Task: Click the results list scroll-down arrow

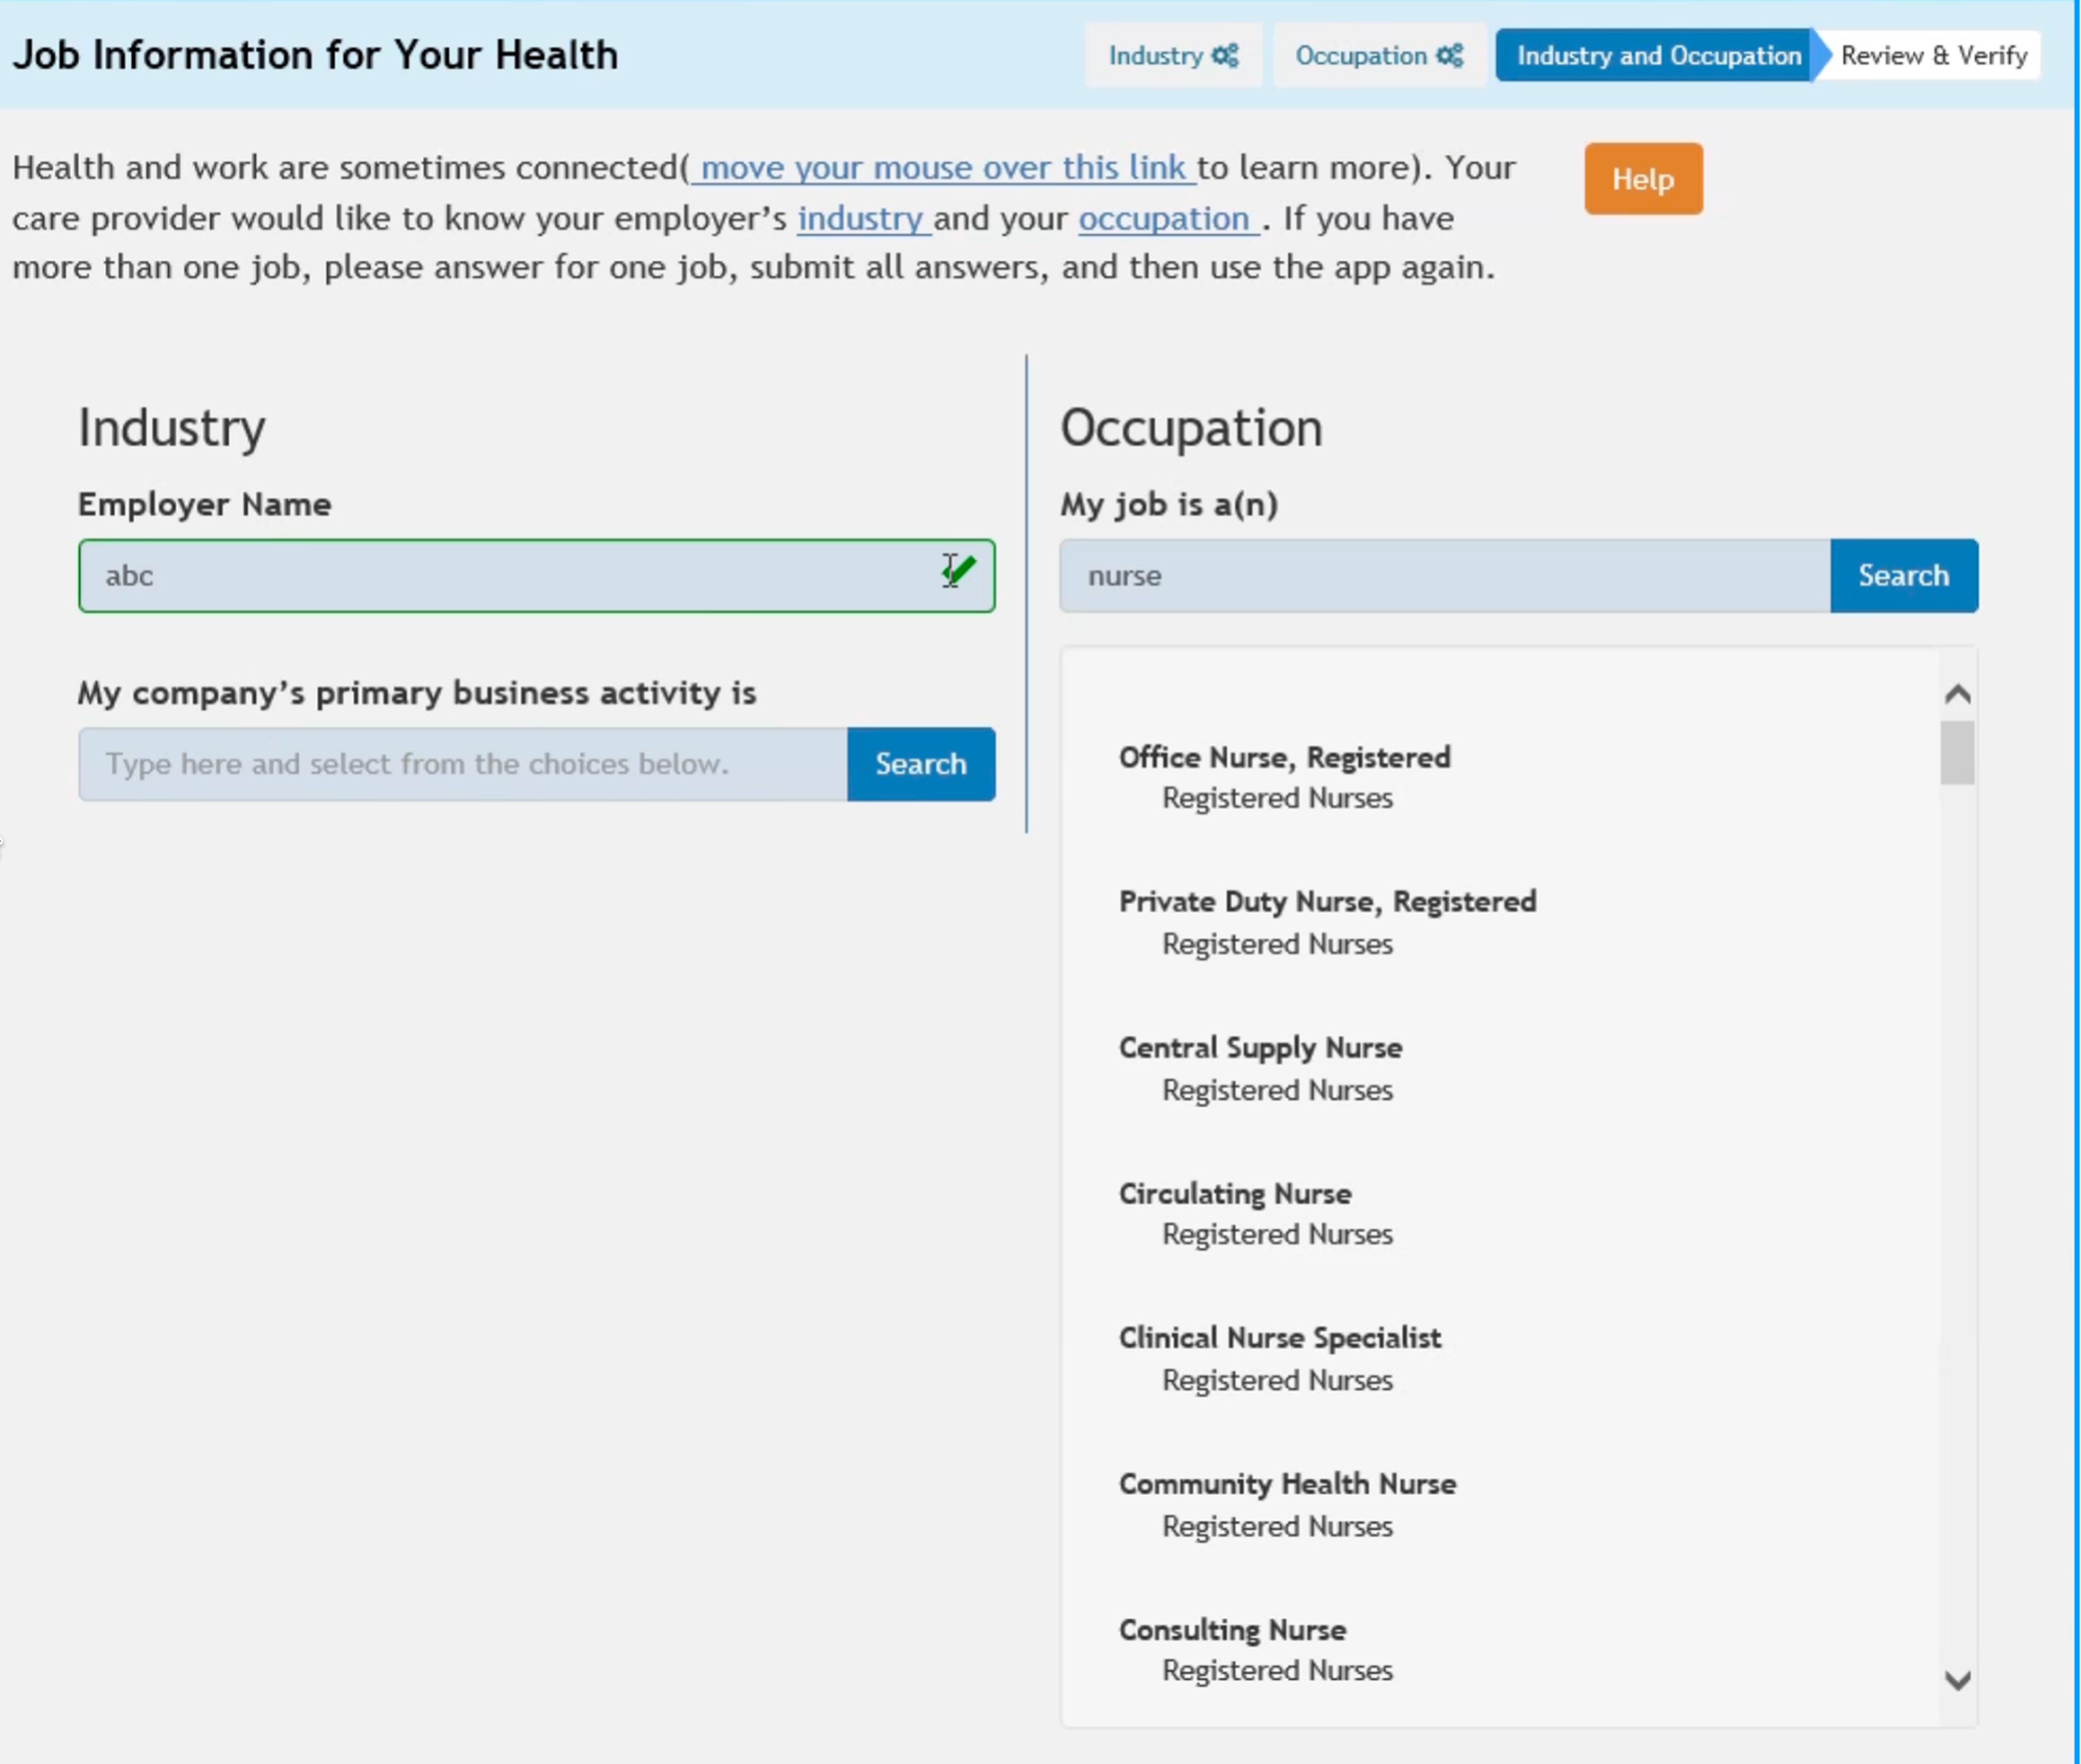Action: (x=1957, y=1680)
